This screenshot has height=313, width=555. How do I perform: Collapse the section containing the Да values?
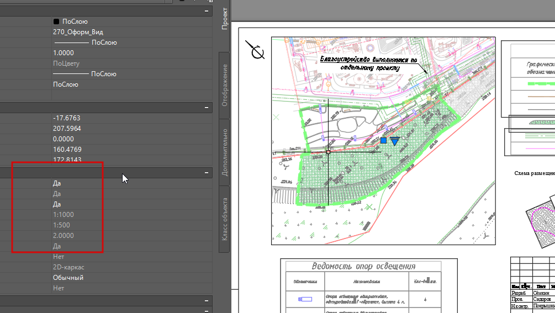coord(207,173)
